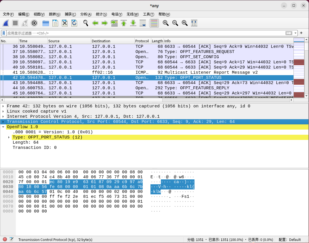Go to the next packet arrow
The height and width of the screenshot is (243, 309).
(105, 23)
